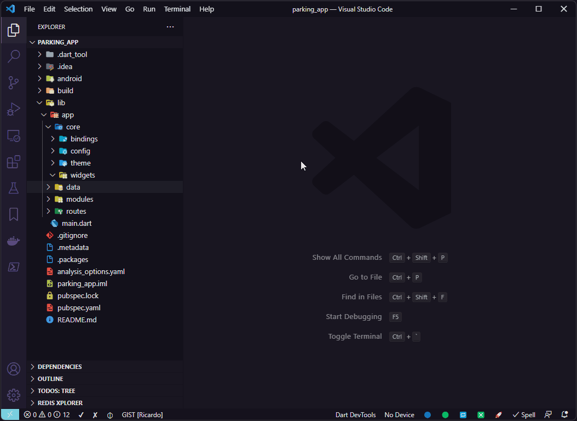Expand the bindings folder

tap(53, 139)
